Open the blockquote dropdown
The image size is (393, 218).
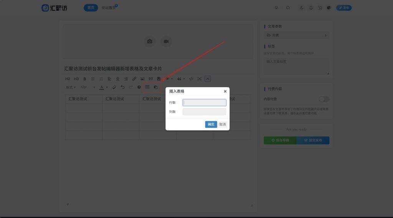(181, 79)
